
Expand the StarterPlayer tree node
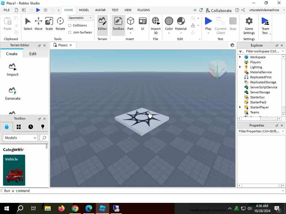click(240, 107)
